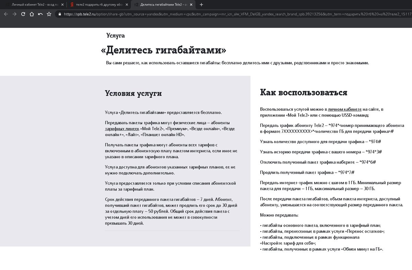
Task: Close the Yandex search tab
Action: point(127,4)
